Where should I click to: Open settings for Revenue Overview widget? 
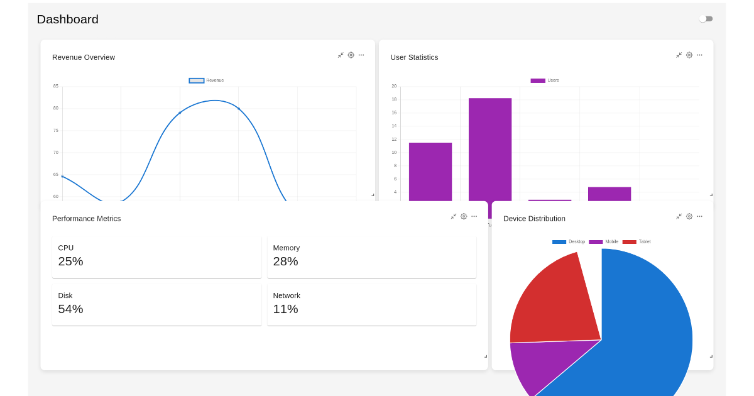[351, 55]
